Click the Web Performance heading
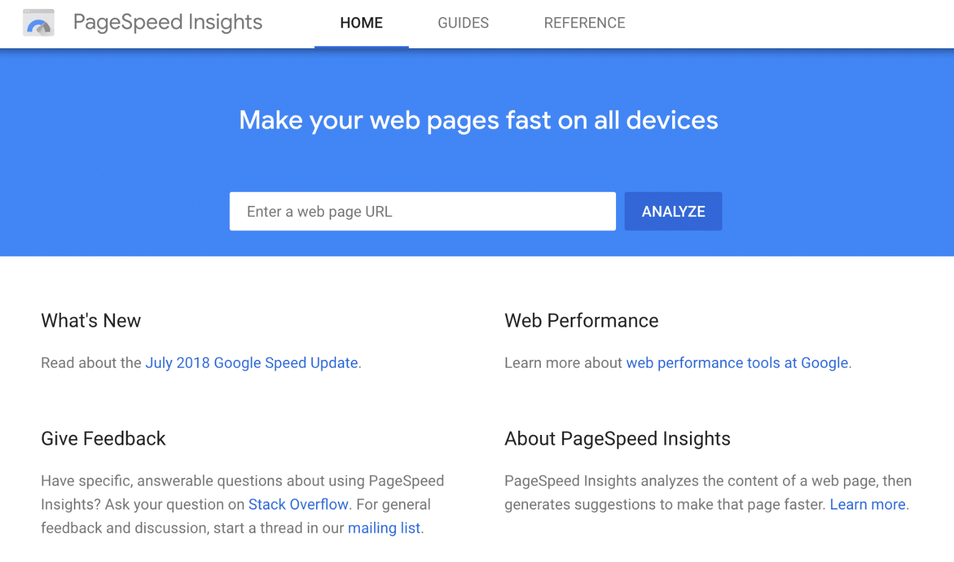Screen dimensions: 954x562 [581, 321]
